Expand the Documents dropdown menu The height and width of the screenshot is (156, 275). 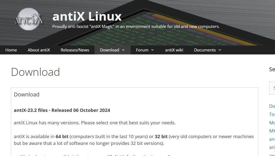coord(220,50)
